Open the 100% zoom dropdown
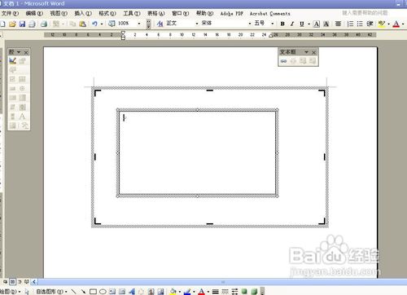 tap(139, 24)
